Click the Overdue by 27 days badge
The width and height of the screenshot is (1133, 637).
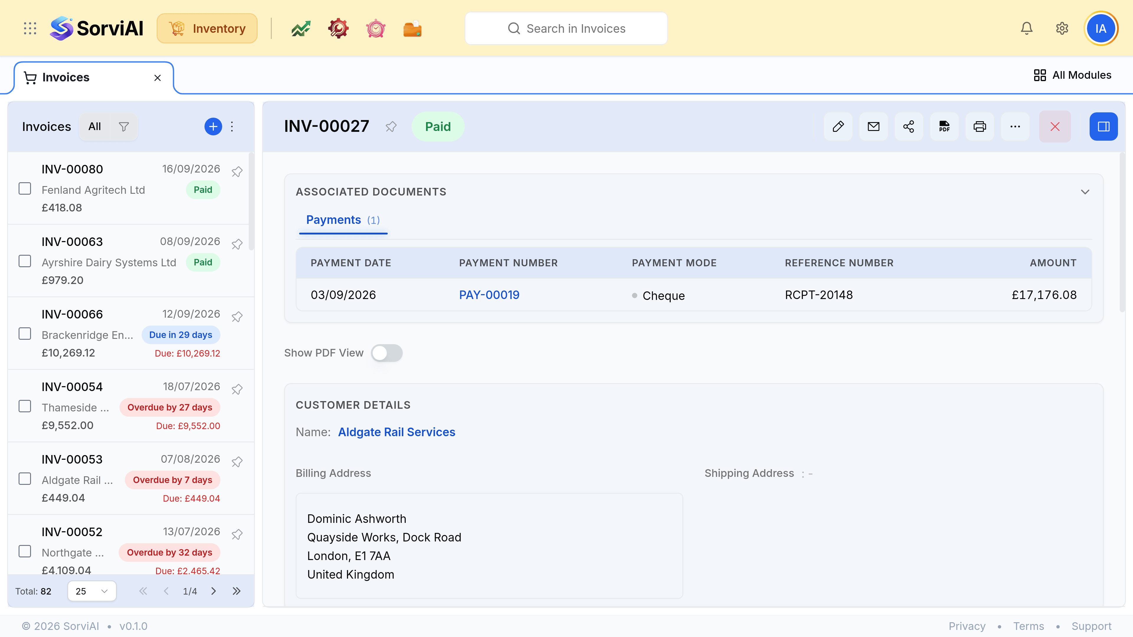170,408
